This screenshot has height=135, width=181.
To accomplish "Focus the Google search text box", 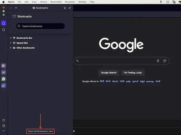I will (122, 61).
